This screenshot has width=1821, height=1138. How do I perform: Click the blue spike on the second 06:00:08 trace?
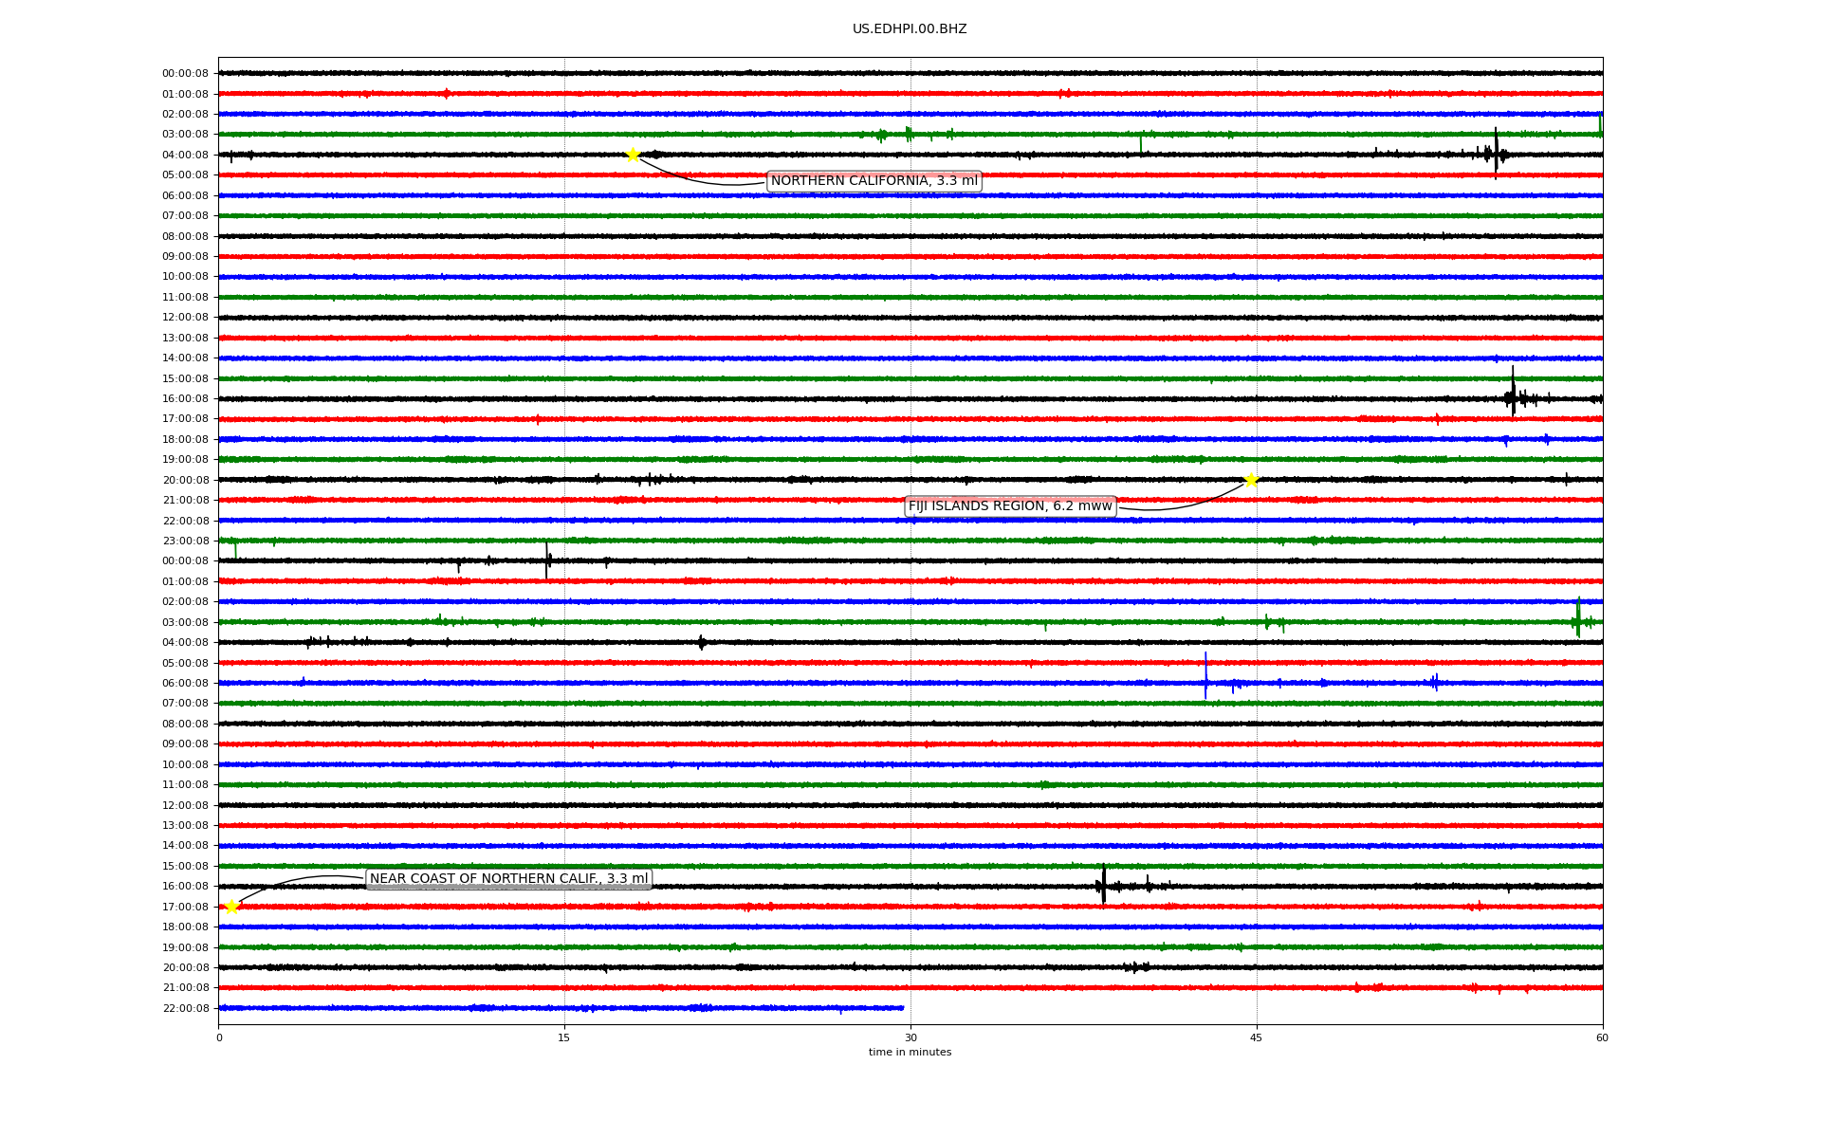pyautogui.click(x=1205, y=675)
